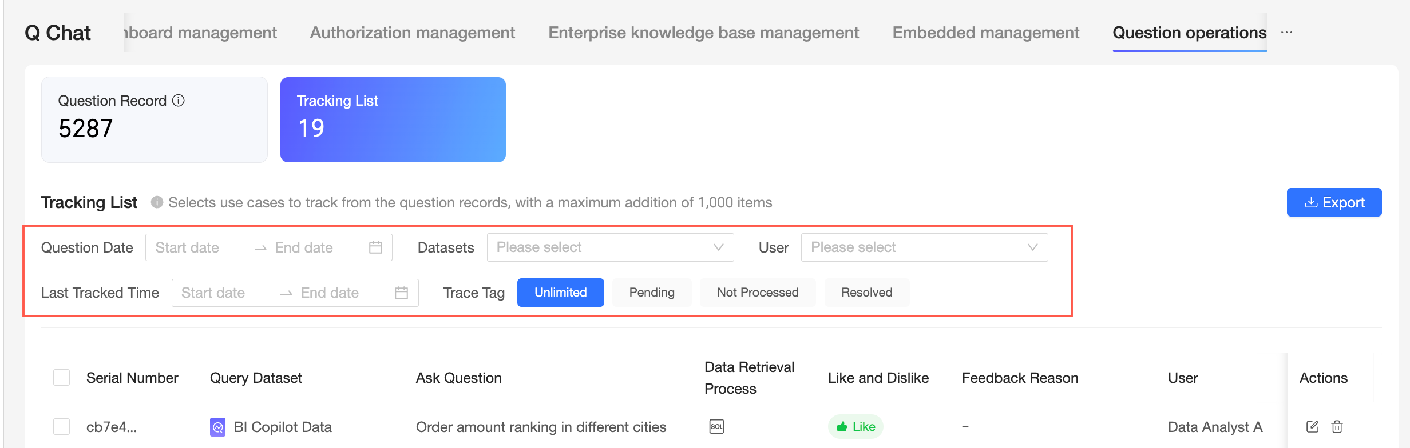Open Enterprise knowledge base management tab
Screen dimensions: 1410x448
[703, 33]
